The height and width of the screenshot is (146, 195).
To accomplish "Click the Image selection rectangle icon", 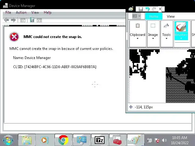I will [153, 26].
